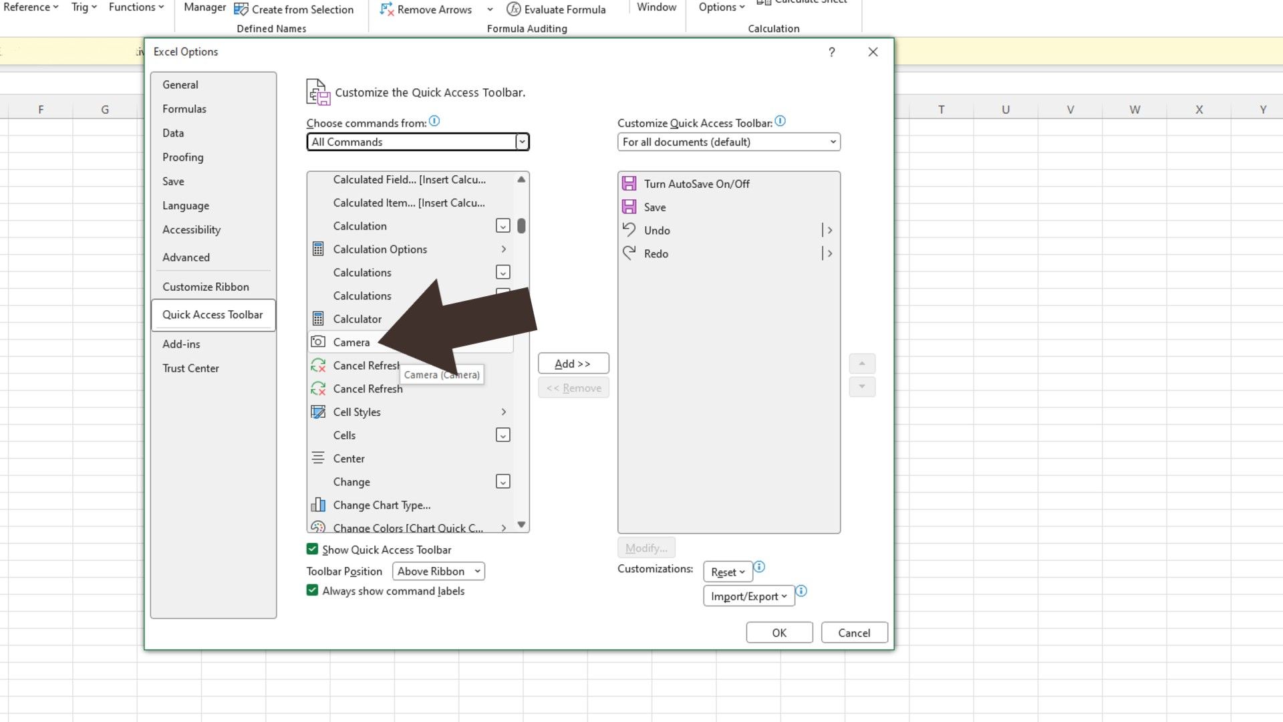Expand the Cells command group

(503, 435)
